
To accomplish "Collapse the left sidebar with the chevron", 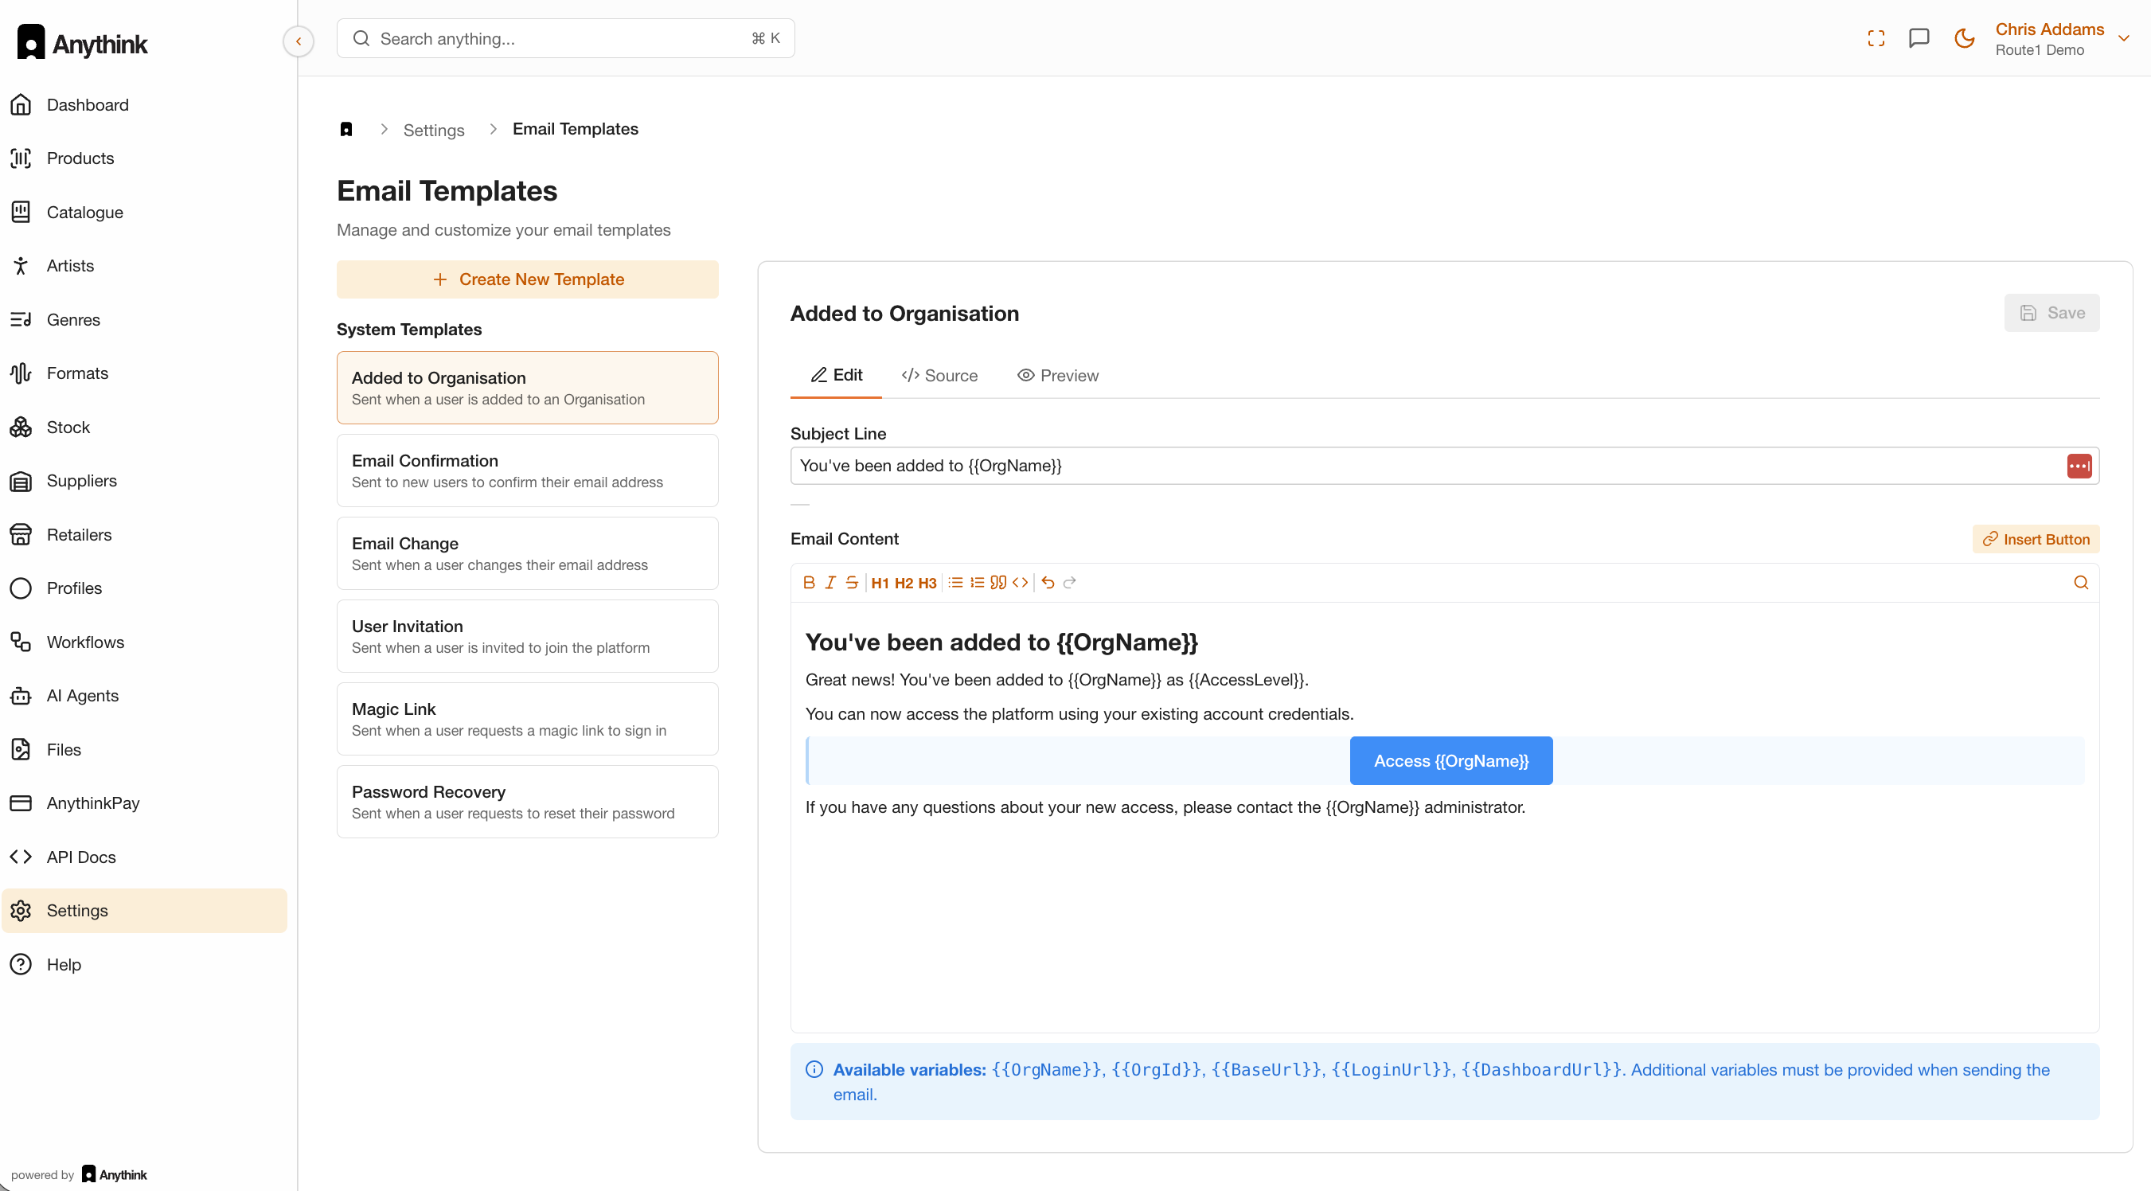I will point(298,41).
